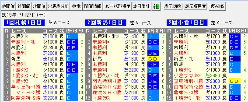The height and width of the screenshot is (102, 248).
Task: Click Kokura course 芝2000
Action: (213, 81)
